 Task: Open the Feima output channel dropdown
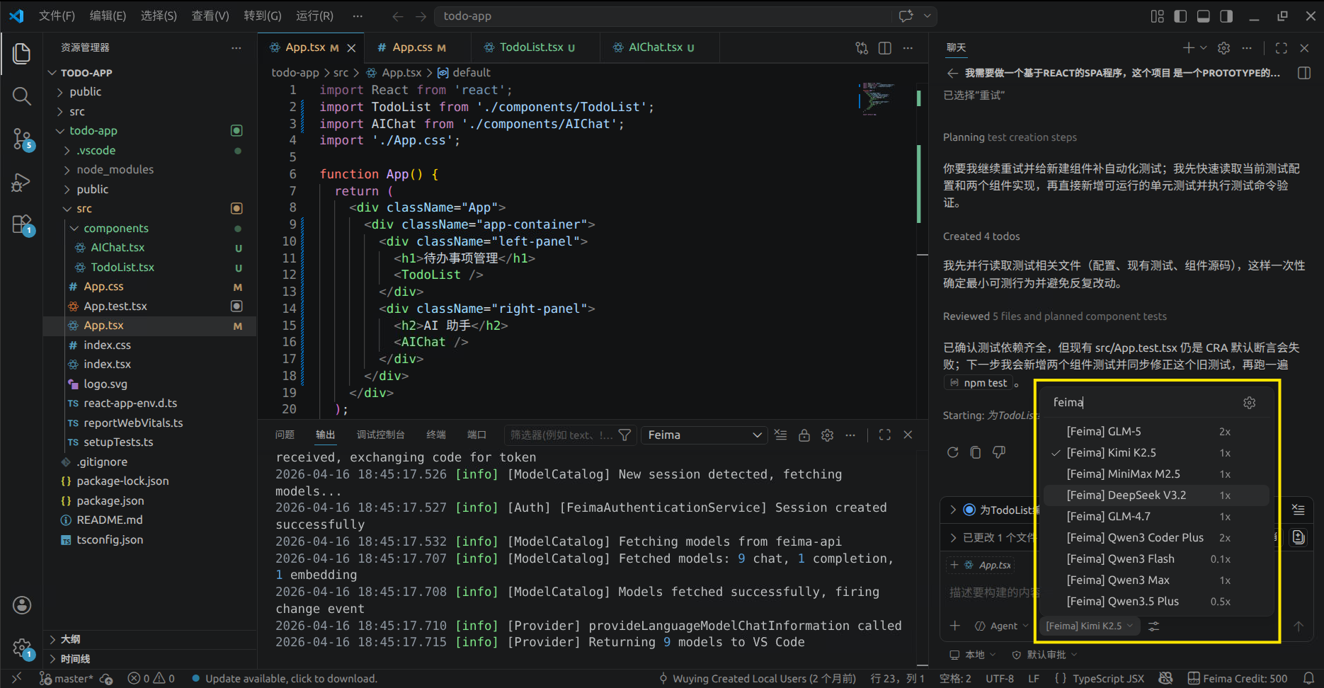tap(704, 435)
